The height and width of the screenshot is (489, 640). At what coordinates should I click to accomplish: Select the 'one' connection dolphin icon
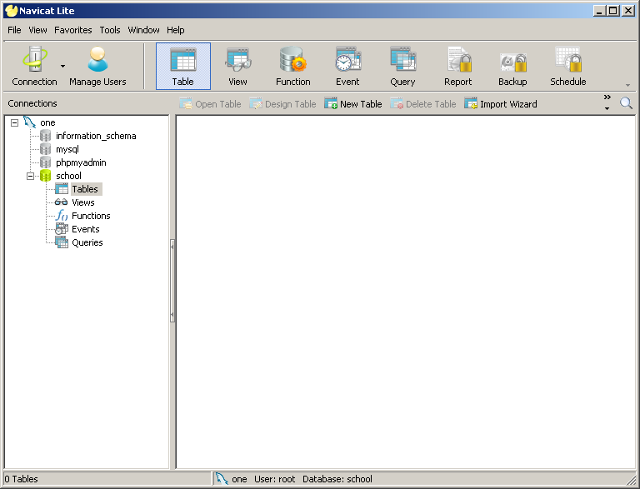[30, 122]
